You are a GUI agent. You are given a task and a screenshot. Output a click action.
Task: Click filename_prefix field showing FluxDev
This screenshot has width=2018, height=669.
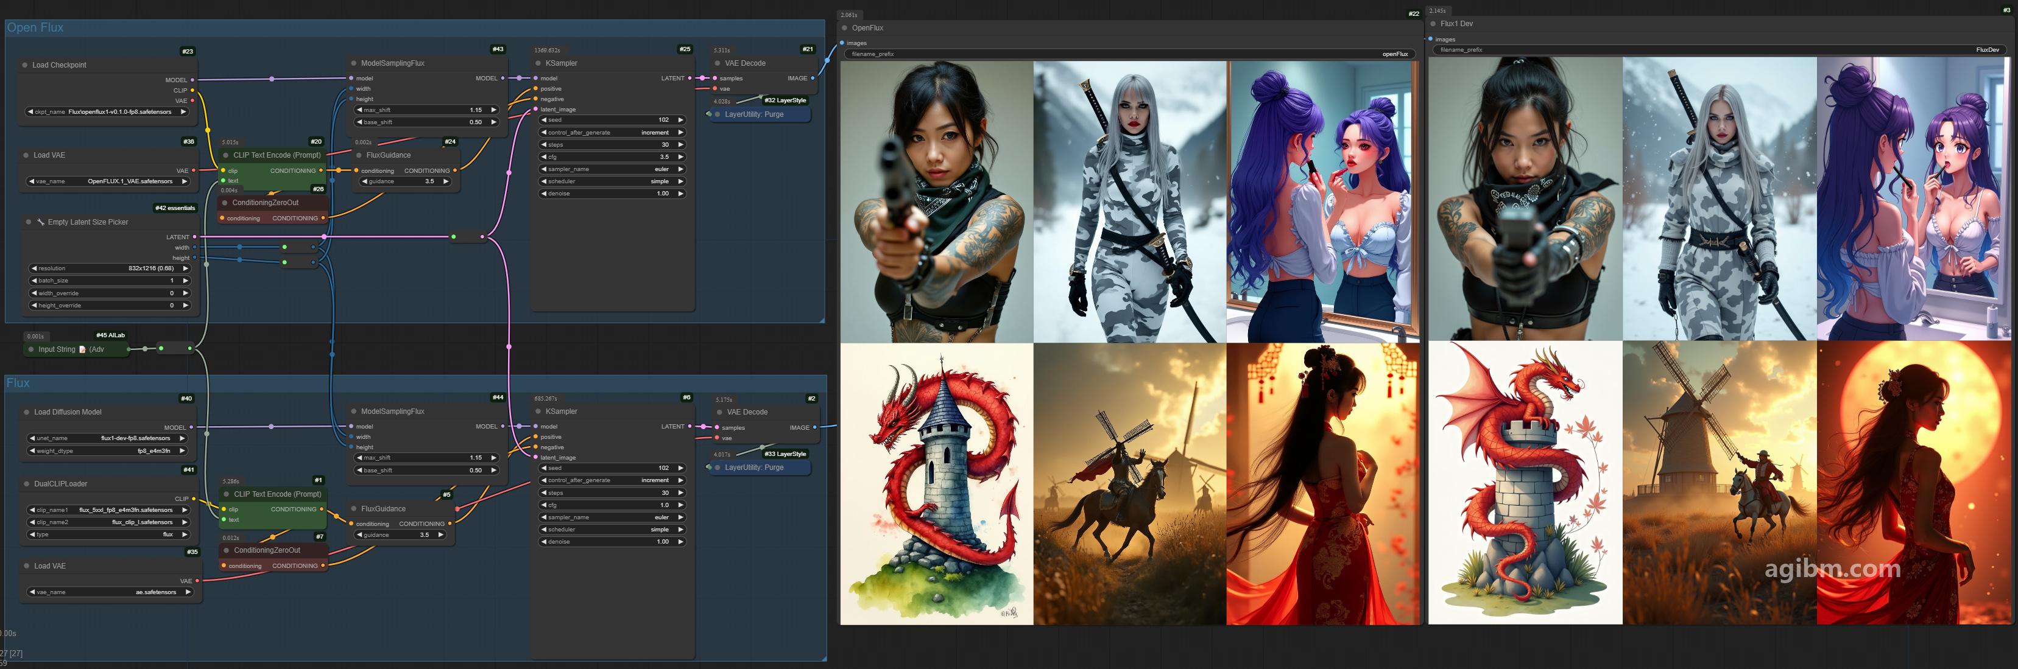[x=1720, y=50]
